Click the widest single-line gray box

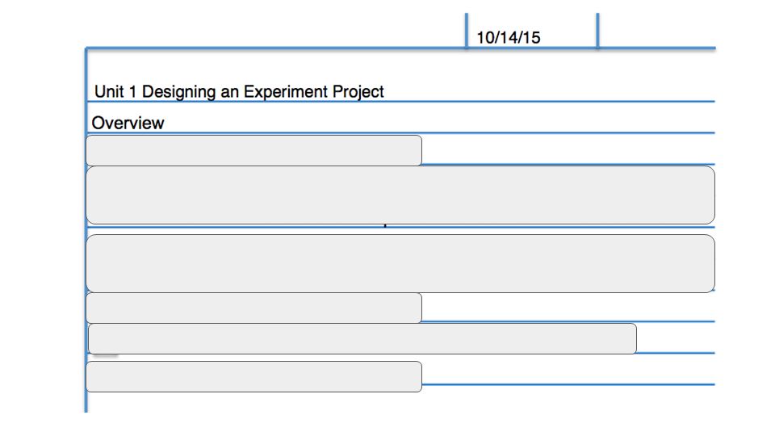coord(362,338)
